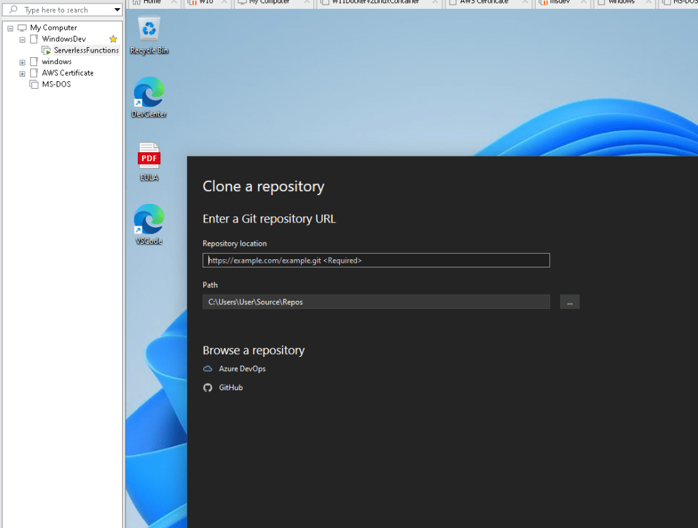Select AWS Certificate in the library tree
This screenshot has width=698, height=528.
(68, 73)
